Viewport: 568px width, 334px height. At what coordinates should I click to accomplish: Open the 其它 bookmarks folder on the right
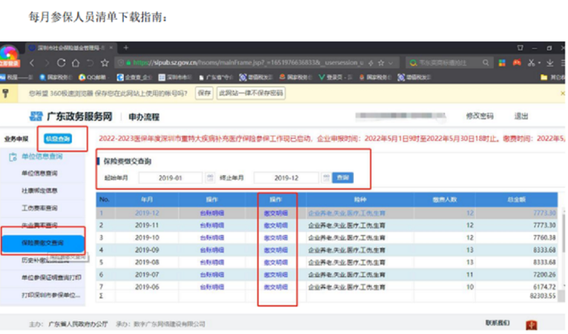[x=552, y=77]
